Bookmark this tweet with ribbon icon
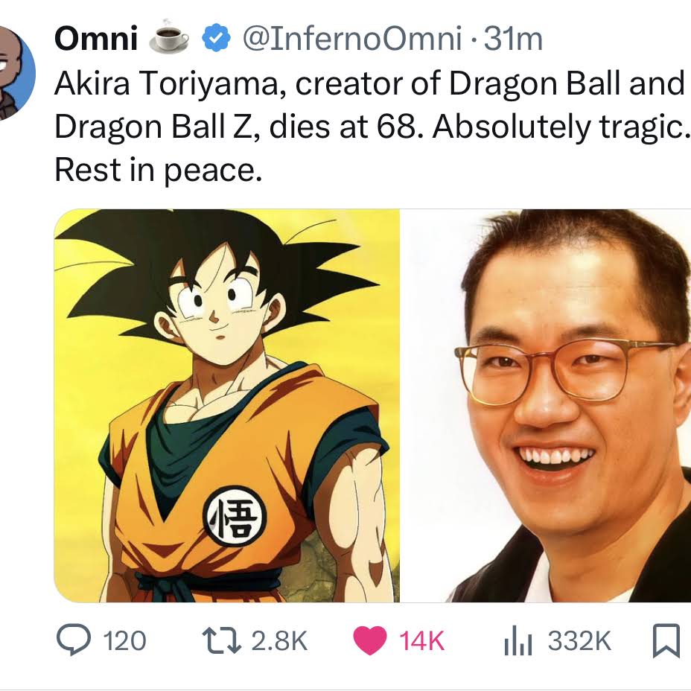This screenshot has width=691, height=691. (x=666, y=641)
